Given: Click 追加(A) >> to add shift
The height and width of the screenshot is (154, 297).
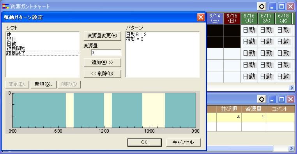Looking at the screenshot, I should click(x=102, y=62).
